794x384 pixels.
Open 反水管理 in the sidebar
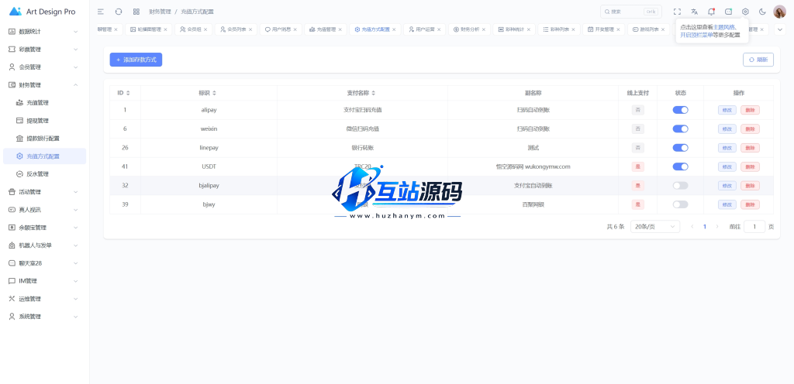(44, 174)
